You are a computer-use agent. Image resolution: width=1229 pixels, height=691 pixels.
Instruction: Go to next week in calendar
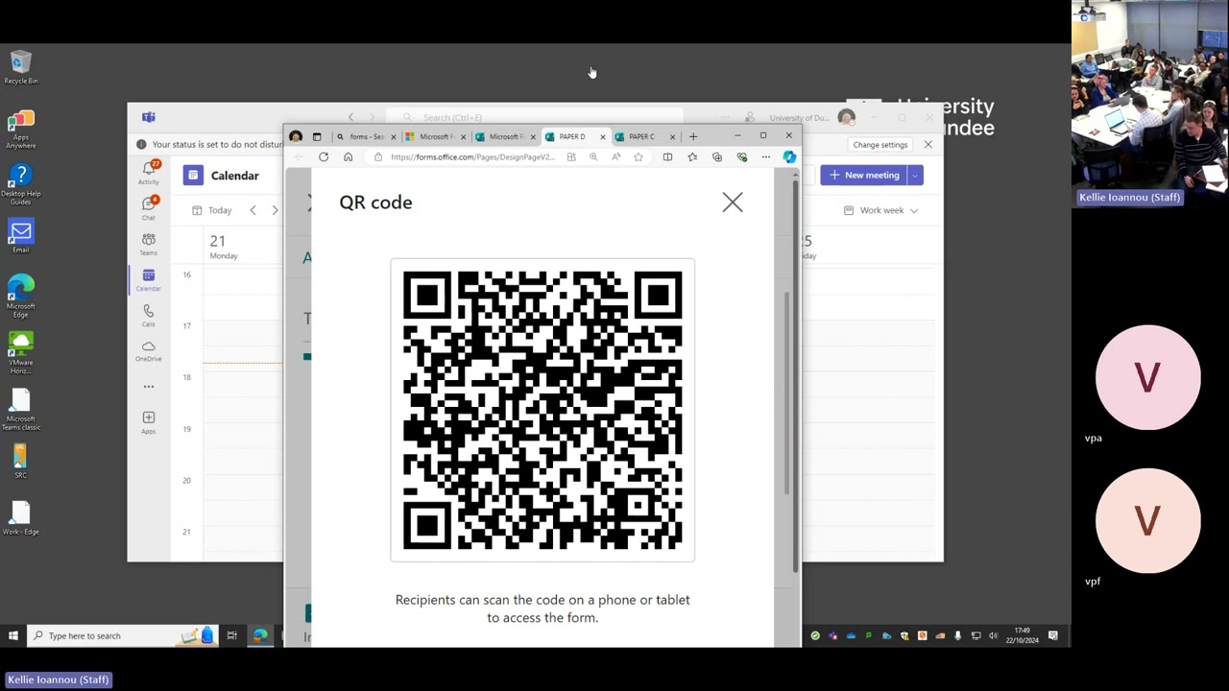coord(275,210)
